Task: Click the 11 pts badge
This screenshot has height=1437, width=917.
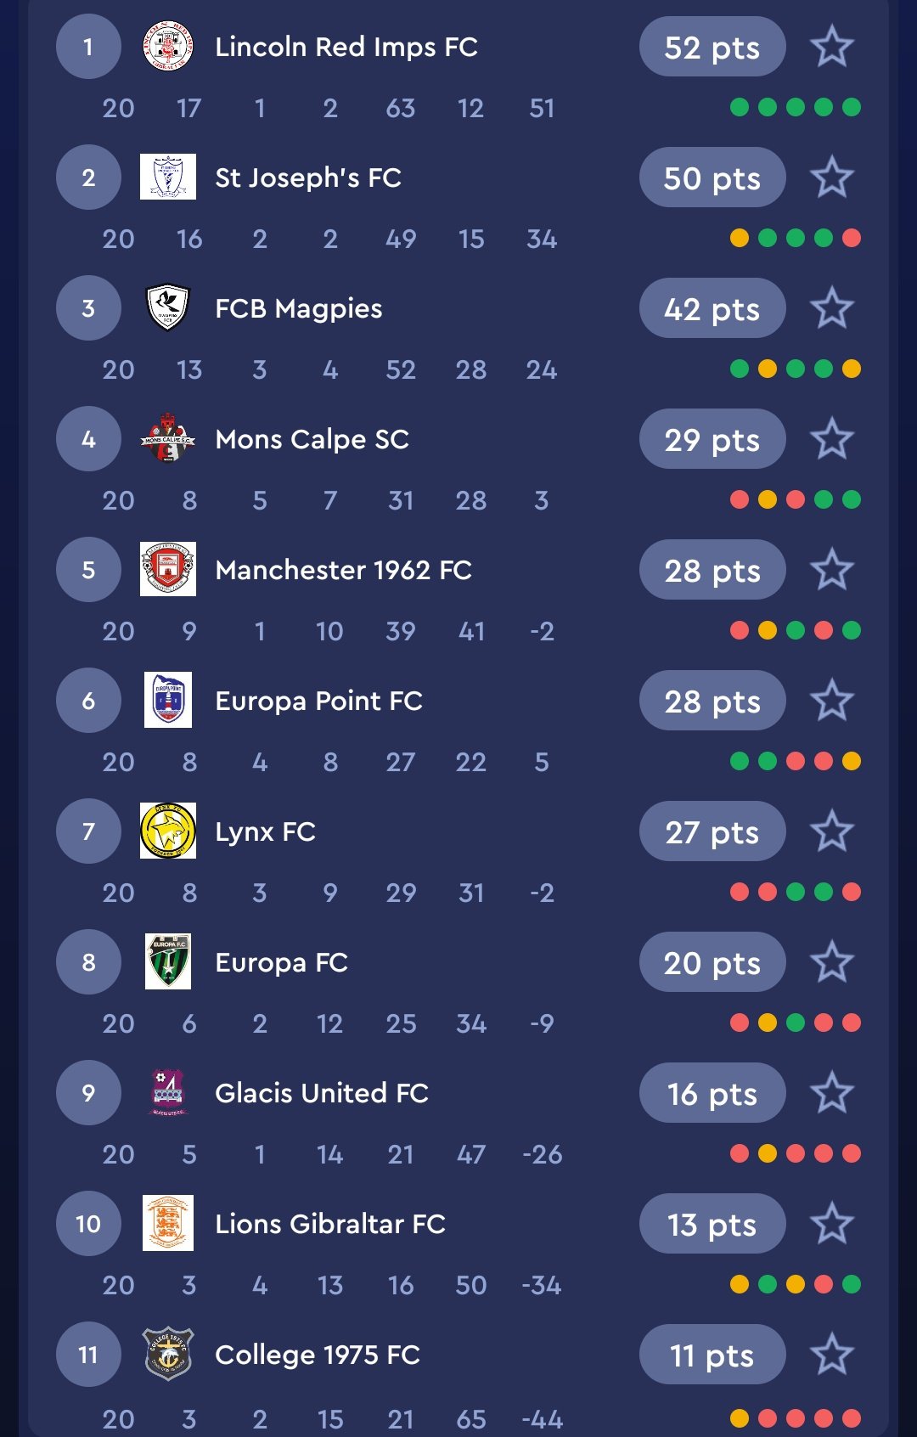Action: (x=712, y=1355)
